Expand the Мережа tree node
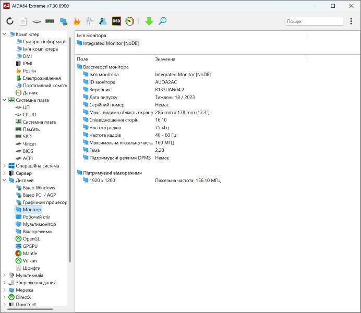This screenshot has height=313, width=361. (x=4, y=290)
